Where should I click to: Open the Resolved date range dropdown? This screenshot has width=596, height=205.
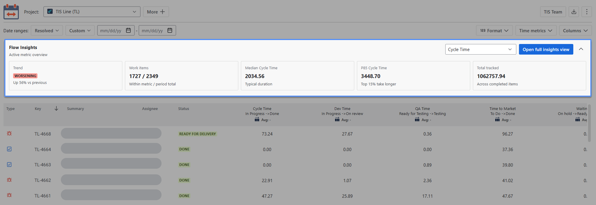pyautogui.click(x=47, y=30)
